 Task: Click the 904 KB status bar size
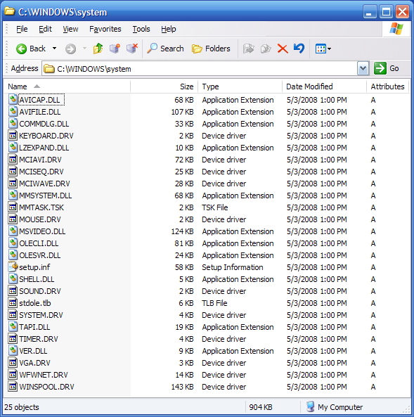[x=261, y=407]
